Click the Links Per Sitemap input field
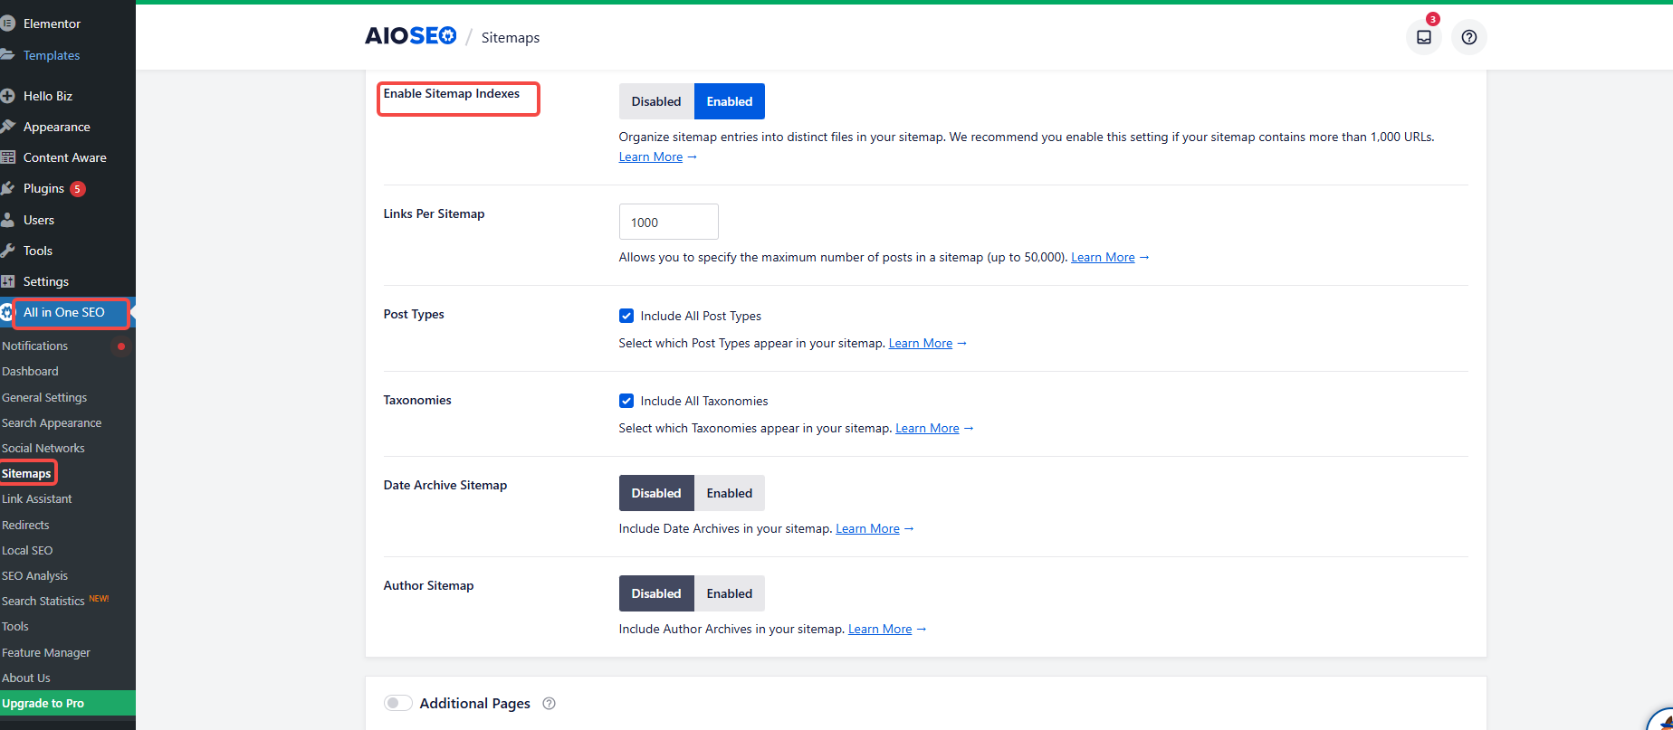This screenshot has height=730, width=1673. (668, 222)
